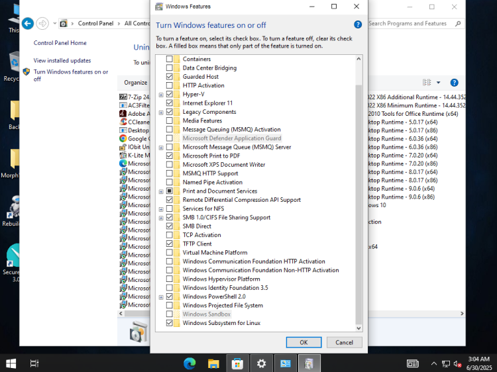Click the taskbar clock
This screenshot has width=497, height=372.
(479, 363)
